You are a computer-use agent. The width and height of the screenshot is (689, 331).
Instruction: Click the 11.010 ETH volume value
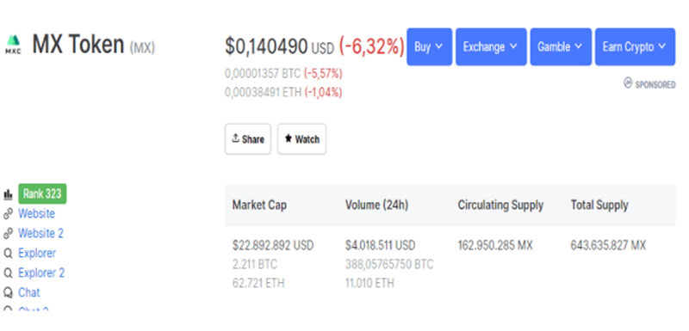pos(369,283)
